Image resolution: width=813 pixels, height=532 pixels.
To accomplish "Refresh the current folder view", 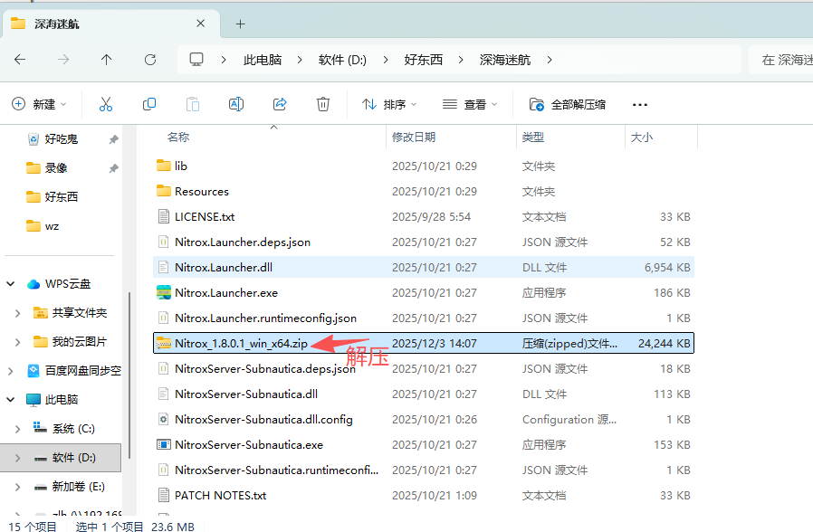I will 150,60.
